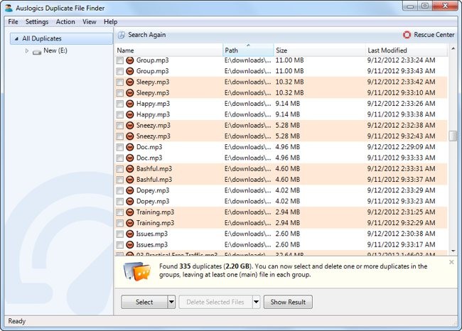Click the Show Result button

[288, 302]
